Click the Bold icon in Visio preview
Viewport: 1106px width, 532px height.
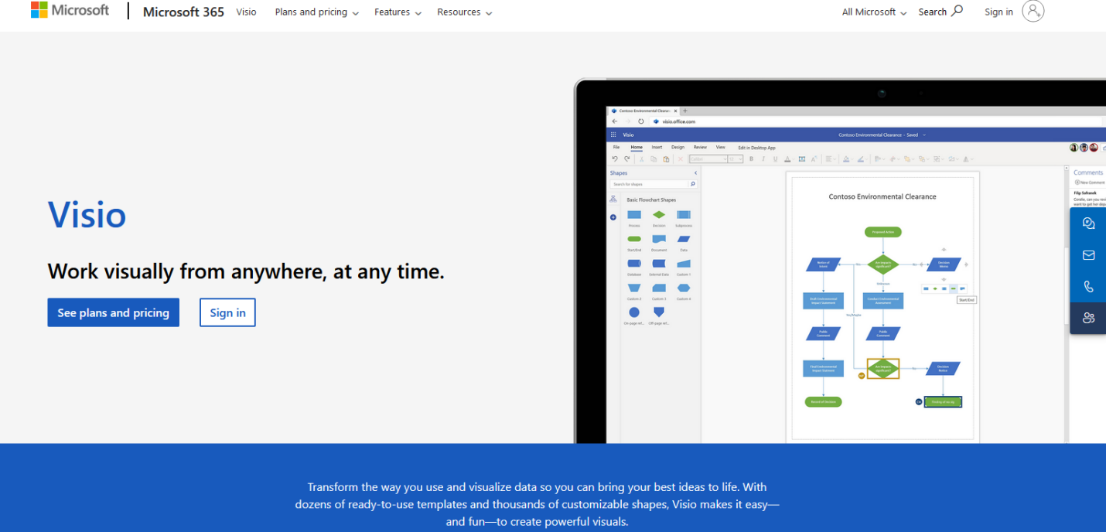[751, 159]
